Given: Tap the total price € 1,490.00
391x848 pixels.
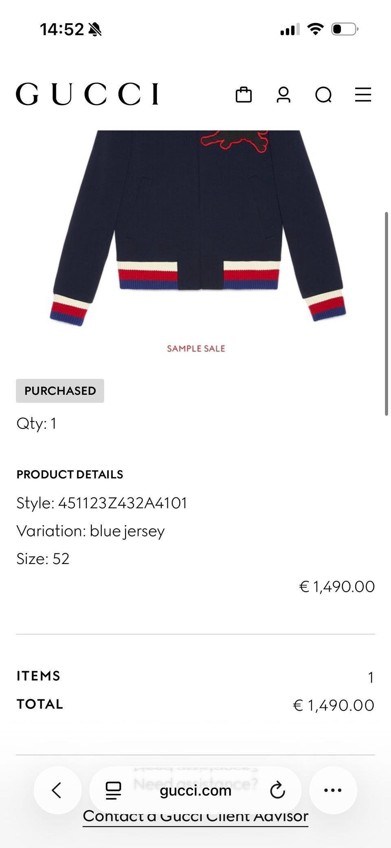Looking at the screenshot, I should pos(334,705).
